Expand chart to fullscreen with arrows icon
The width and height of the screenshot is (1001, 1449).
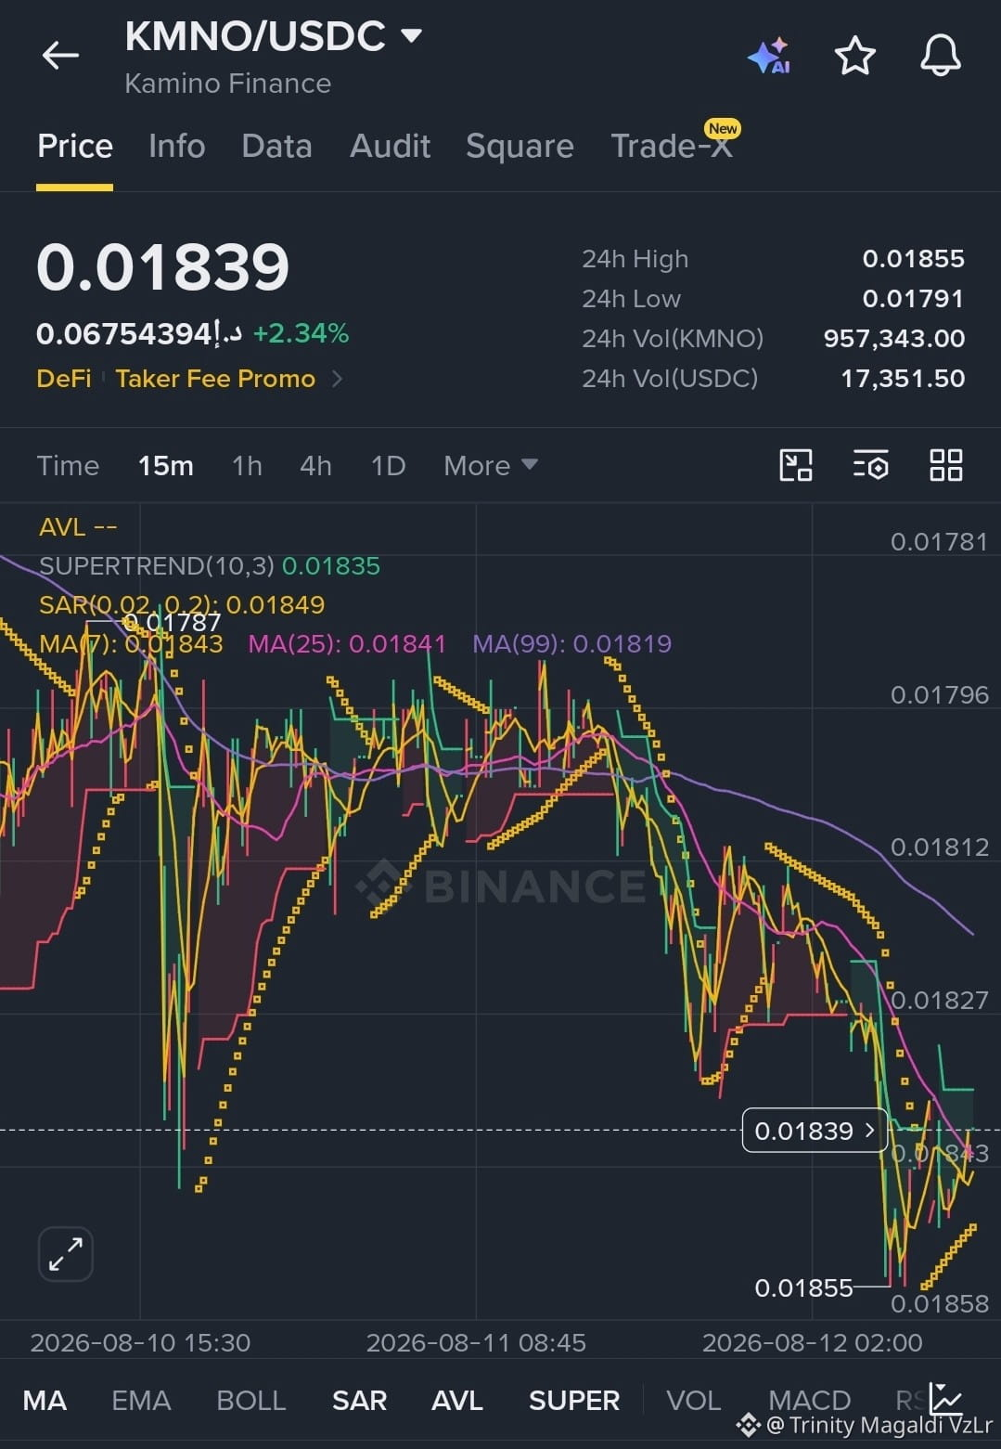[66, 1254]
